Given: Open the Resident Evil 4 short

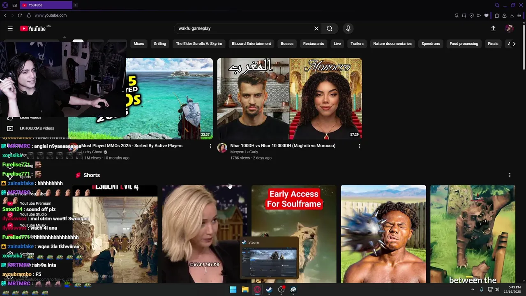Looking at the screenshot, I should [x=115, y=234].
